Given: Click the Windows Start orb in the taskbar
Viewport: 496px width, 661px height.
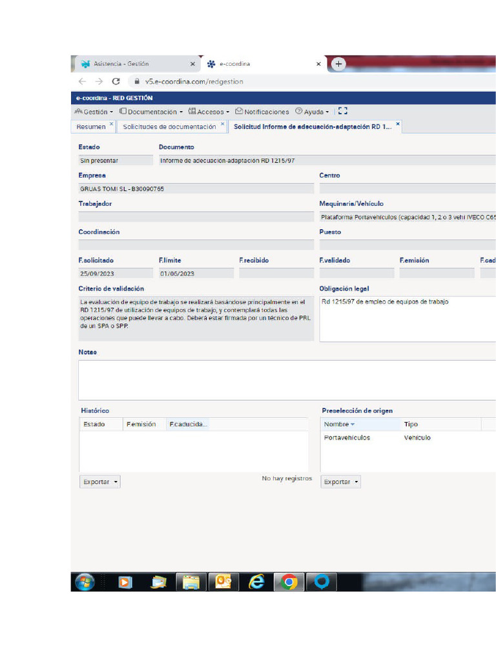Looking at the screenshot, I should coord(85,582).
